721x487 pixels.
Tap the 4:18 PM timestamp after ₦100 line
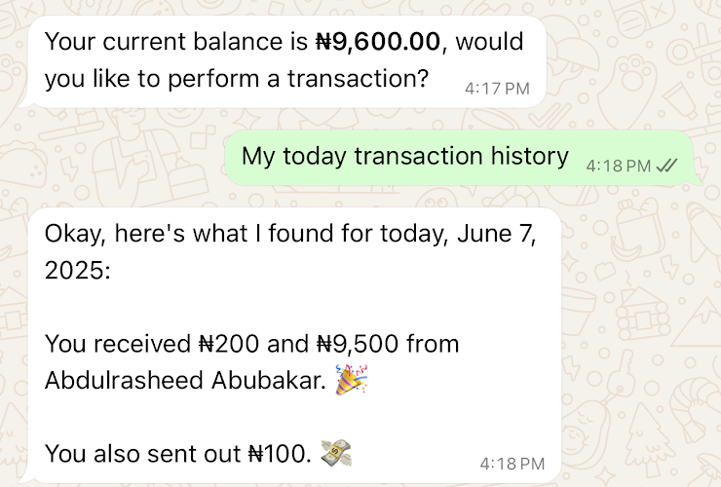(x=512, y=463)
